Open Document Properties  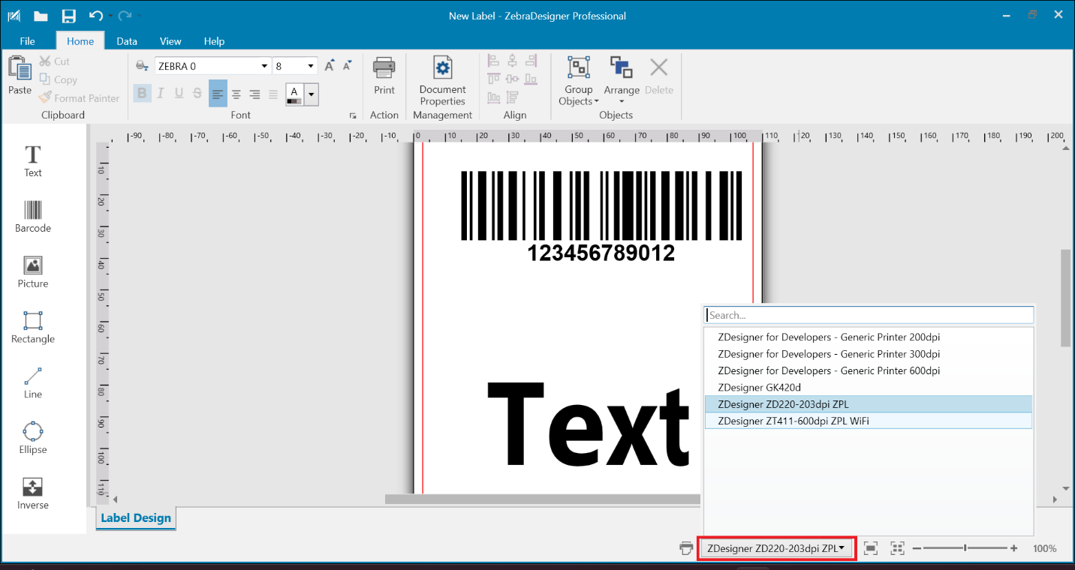443,81
